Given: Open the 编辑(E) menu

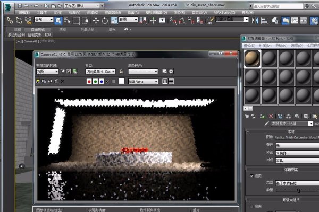Looking at the screenshot, I should pos(24,13).
